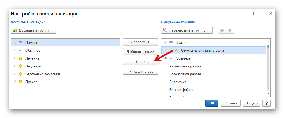The image size is (284, 118).
Task: Expand Обычное in selected commands
Action: pyautogui.click(x=165, y=58)
